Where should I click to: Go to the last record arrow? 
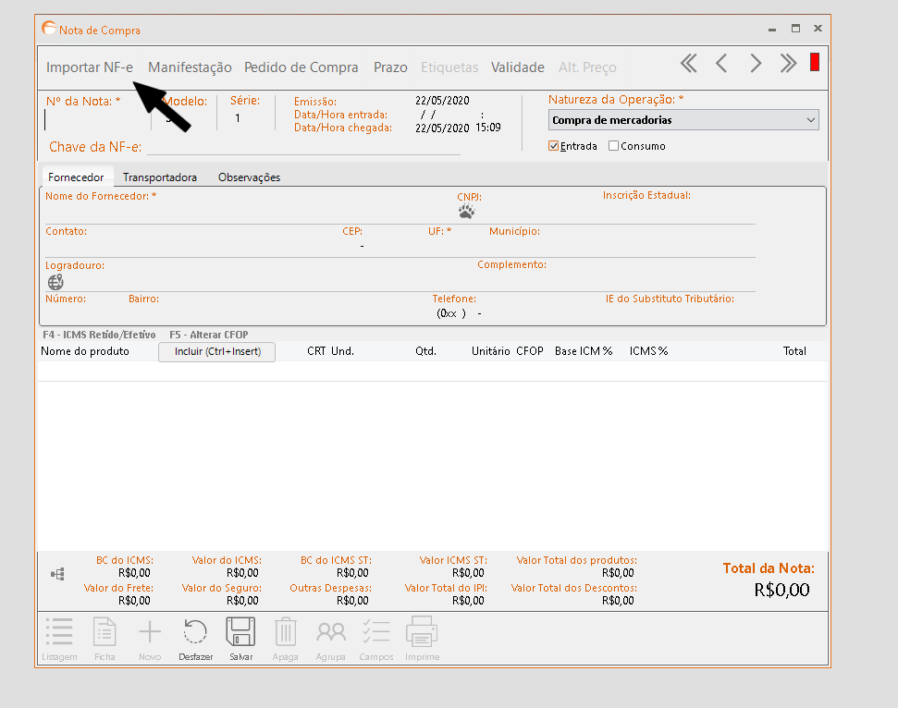(x=788, y=63)
